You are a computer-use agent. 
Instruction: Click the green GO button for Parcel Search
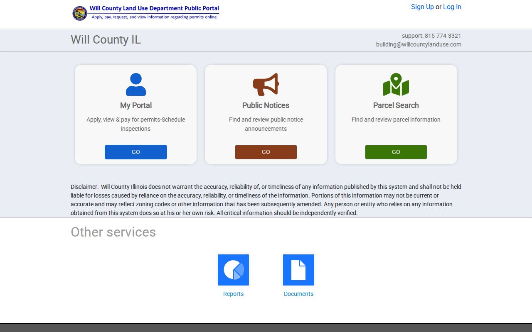396,152
